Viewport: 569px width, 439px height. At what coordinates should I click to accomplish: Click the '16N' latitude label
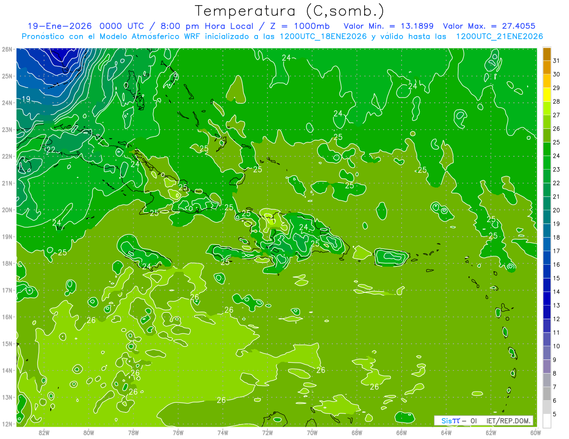pos(7,317)
